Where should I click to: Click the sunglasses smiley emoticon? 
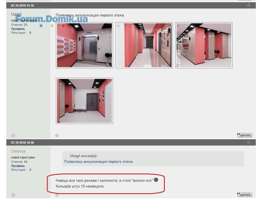pyautogui.click(x=156, y=180)
